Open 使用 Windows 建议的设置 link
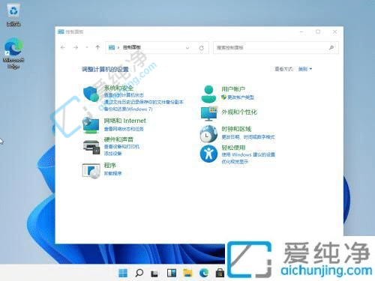The height and width of the screenshot is (281, 375). (248, 155)
